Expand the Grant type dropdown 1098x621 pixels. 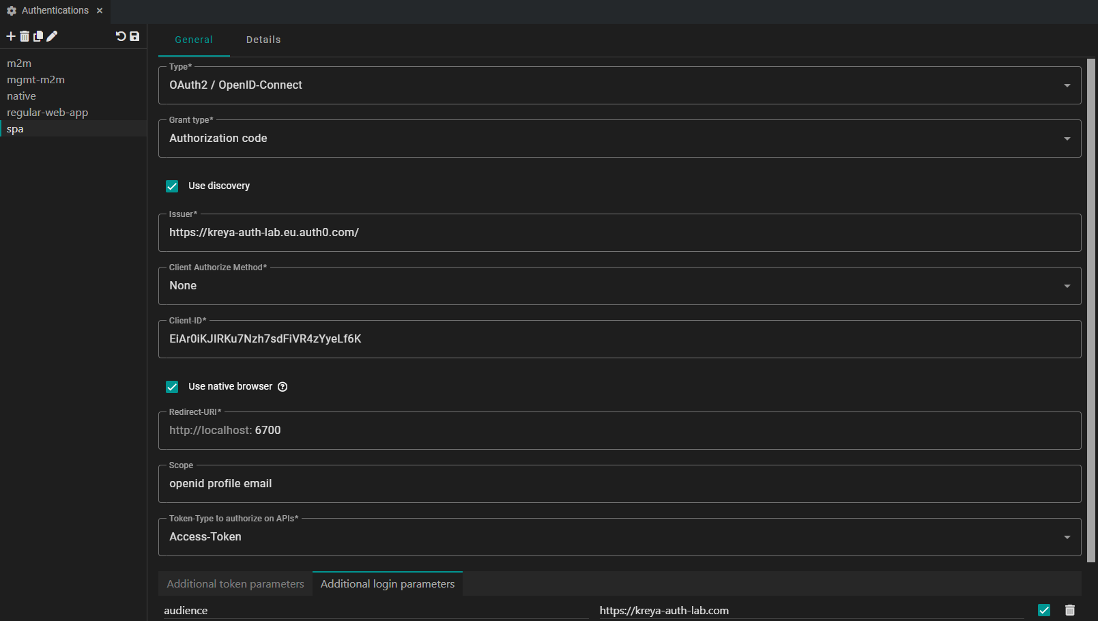pos(619,139)
